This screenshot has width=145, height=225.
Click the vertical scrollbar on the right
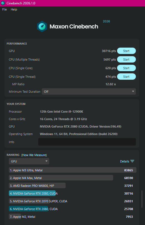point(142,199)
